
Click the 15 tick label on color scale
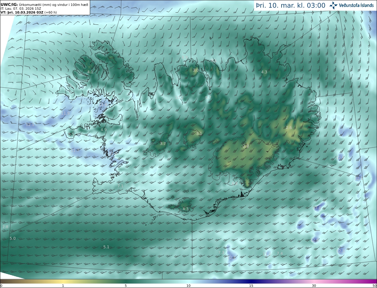pos(251,286)
